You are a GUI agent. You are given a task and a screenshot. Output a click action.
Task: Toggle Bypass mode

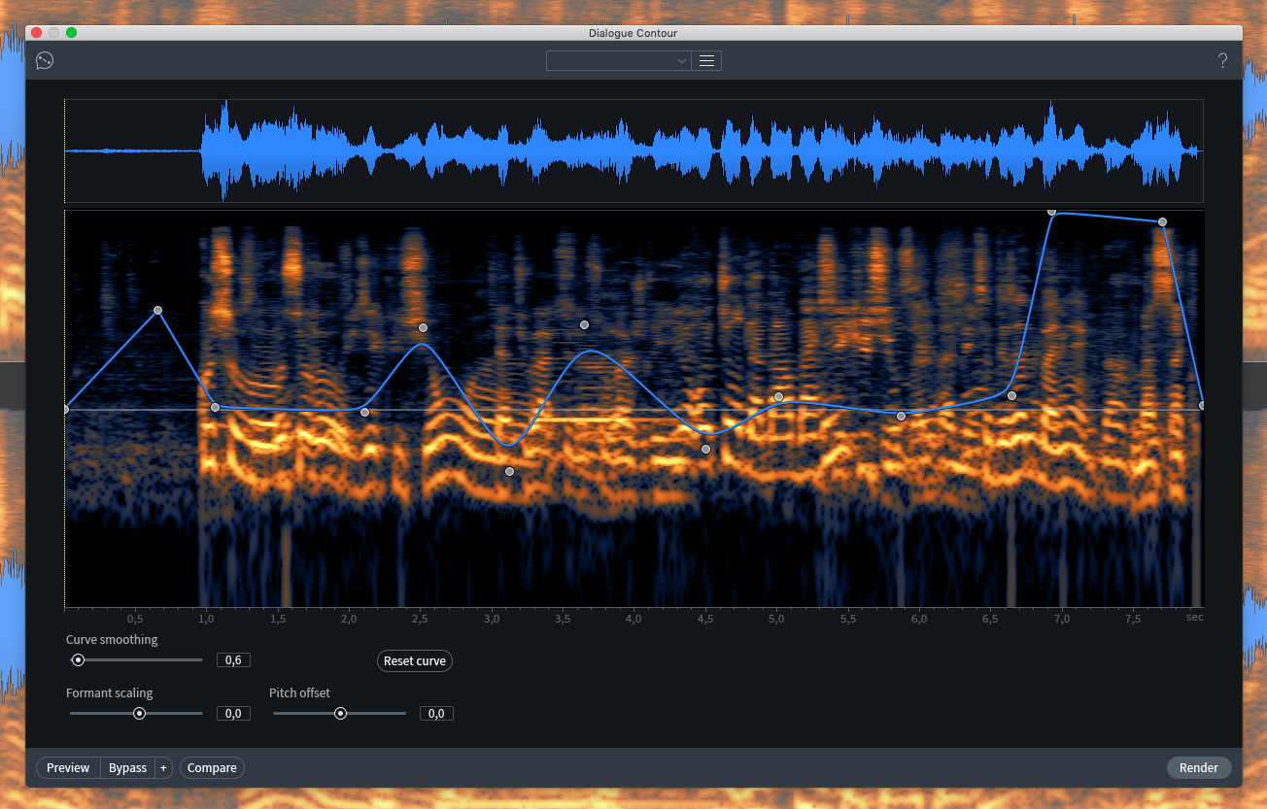coord(126,767)
